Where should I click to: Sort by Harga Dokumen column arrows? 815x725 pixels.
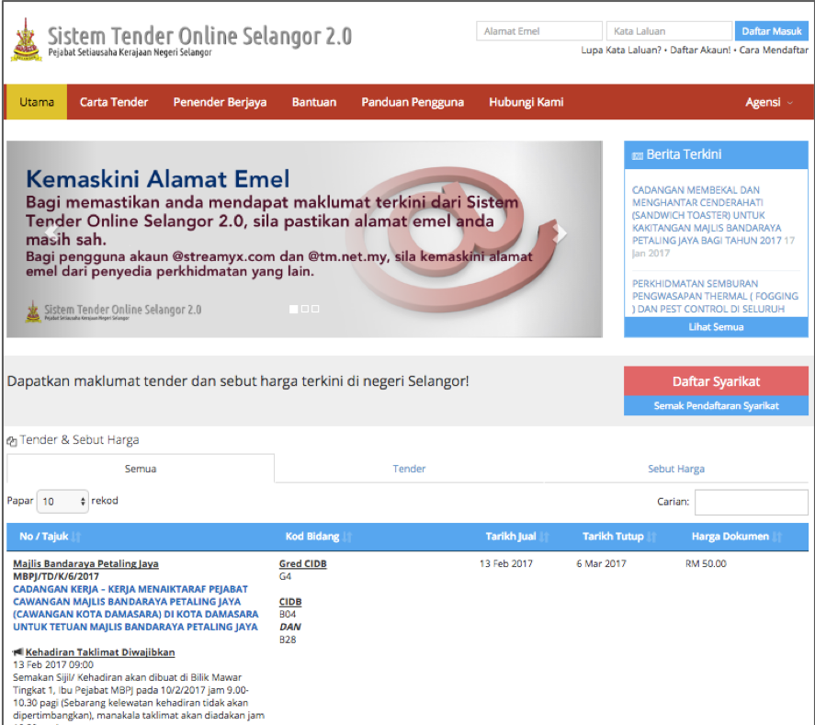tap(777, 537)
